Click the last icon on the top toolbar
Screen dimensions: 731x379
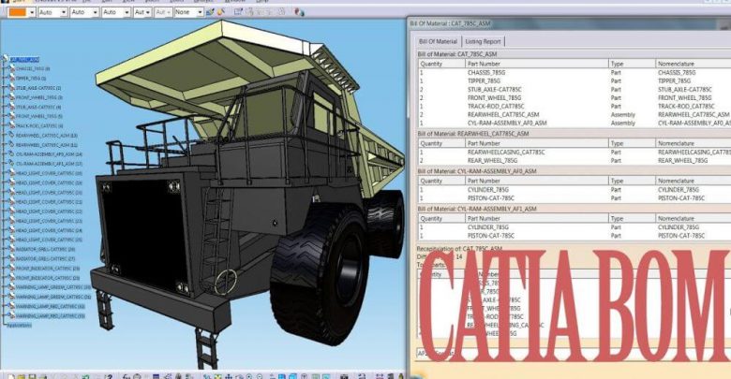click(x=299, y=12)
